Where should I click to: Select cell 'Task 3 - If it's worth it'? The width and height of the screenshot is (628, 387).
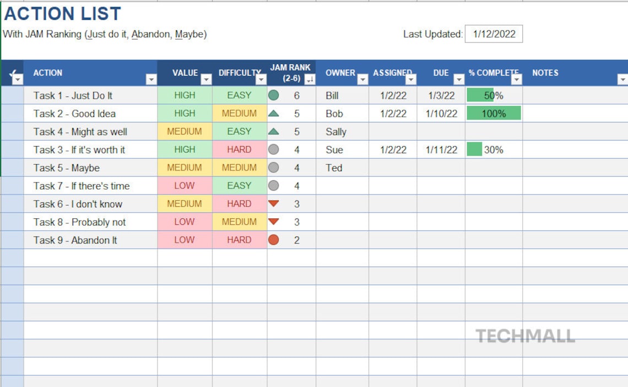pos(90,149)
